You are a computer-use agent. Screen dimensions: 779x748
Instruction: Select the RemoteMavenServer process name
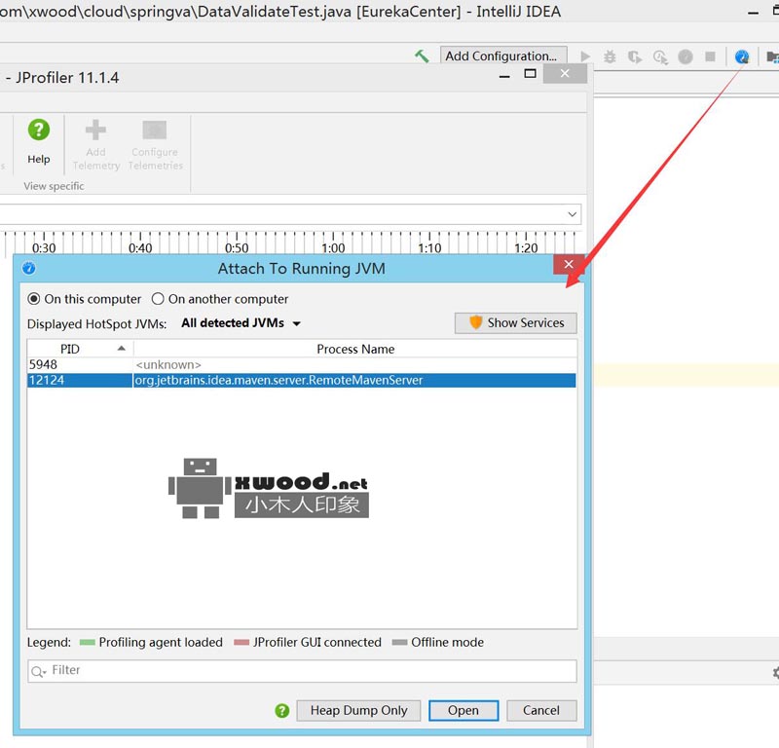[278, 380]
